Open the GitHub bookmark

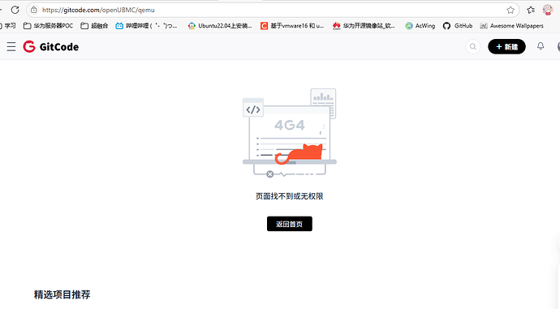point(458,26)
